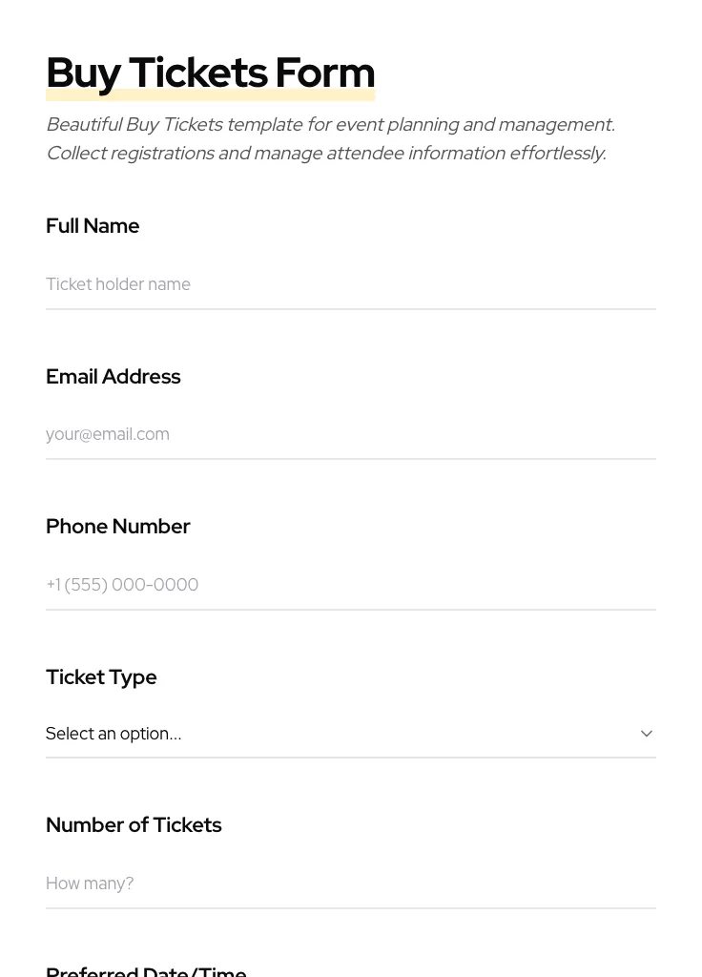Click the '+1 (555) 000-0000' placeholder text
702x977 pixels.
[x=122, y=585]
